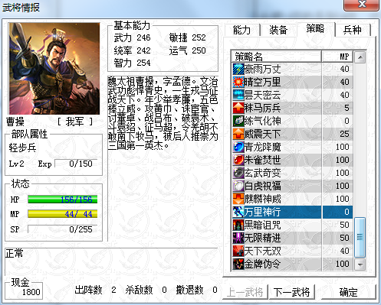381x305 pixels.
Task: Click the 麒麟神威 orange arrow icon
Action: pyautogui.click(x=238, y=199)
